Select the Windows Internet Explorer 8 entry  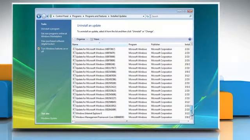(x=131, y=113)
